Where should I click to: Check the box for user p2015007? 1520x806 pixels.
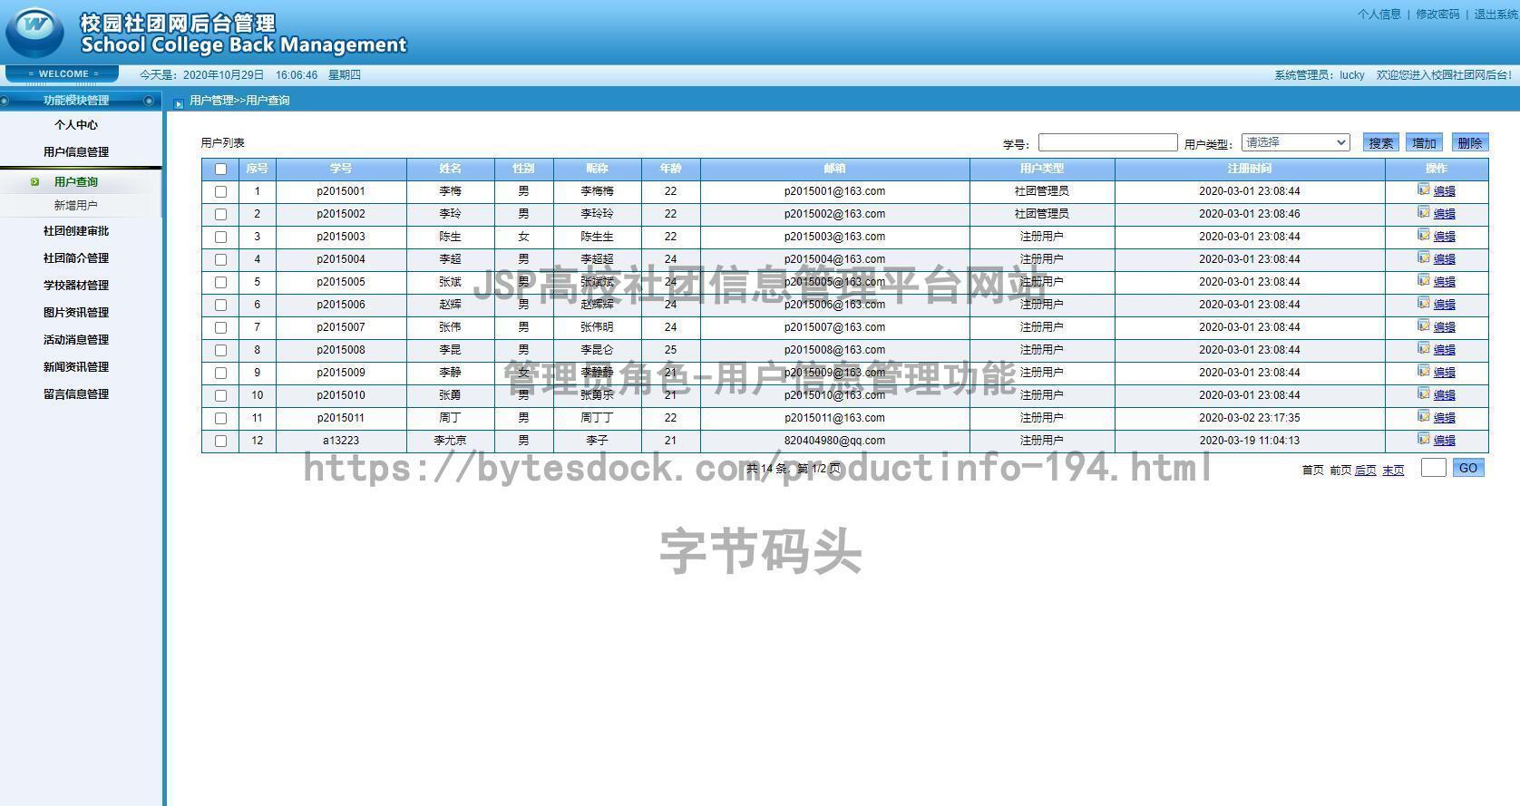click(x=220, y=327)
